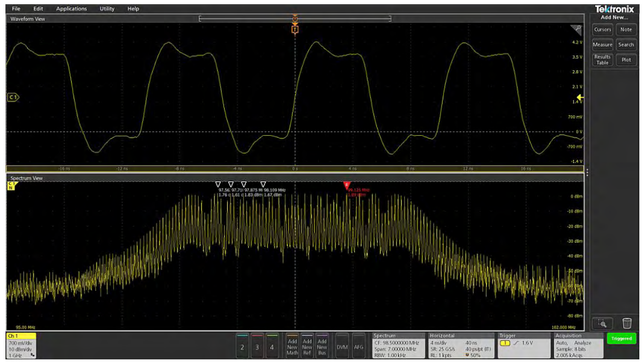
Task: Open the Edit menu
Action: (x=38, y=8)
